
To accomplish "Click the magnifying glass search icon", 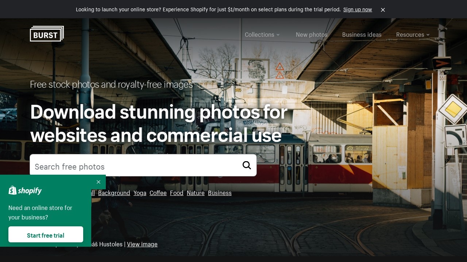I will (247, 165).
